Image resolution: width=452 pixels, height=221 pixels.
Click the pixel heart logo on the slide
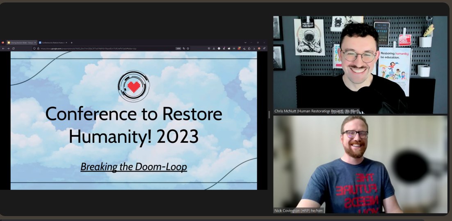pos(134,86)
